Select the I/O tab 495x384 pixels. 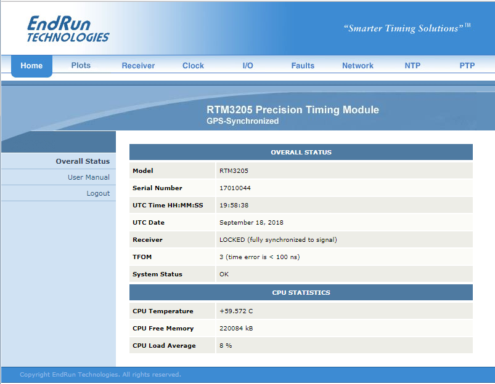[x=248, y=66]
